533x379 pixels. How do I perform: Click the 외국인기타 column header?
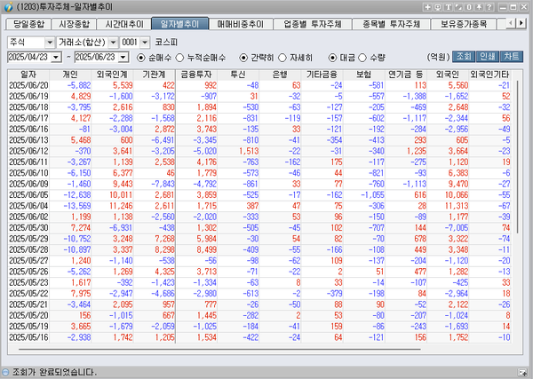pyautogui.click(x=489, y=75)
